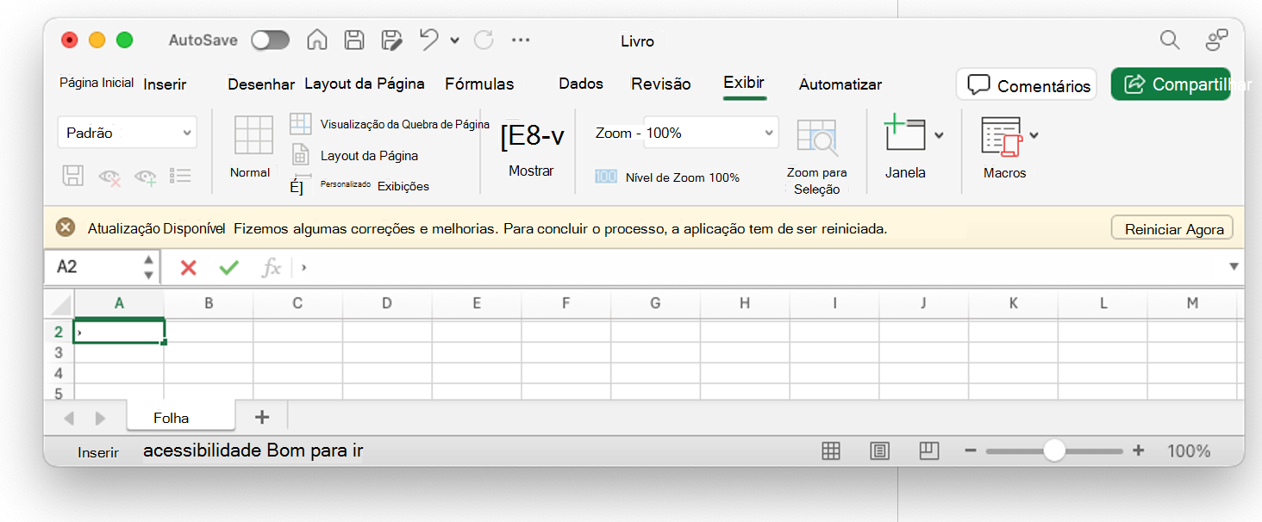
Task: Click the Save floppy disk icon
Action: click(354, 40)
